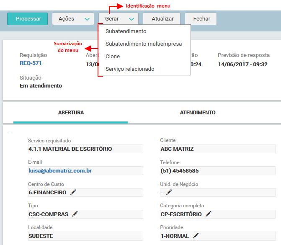Click the Localidade SUDESTE field
Viewport: 281px width, 245px height.
tap(85, 236)
